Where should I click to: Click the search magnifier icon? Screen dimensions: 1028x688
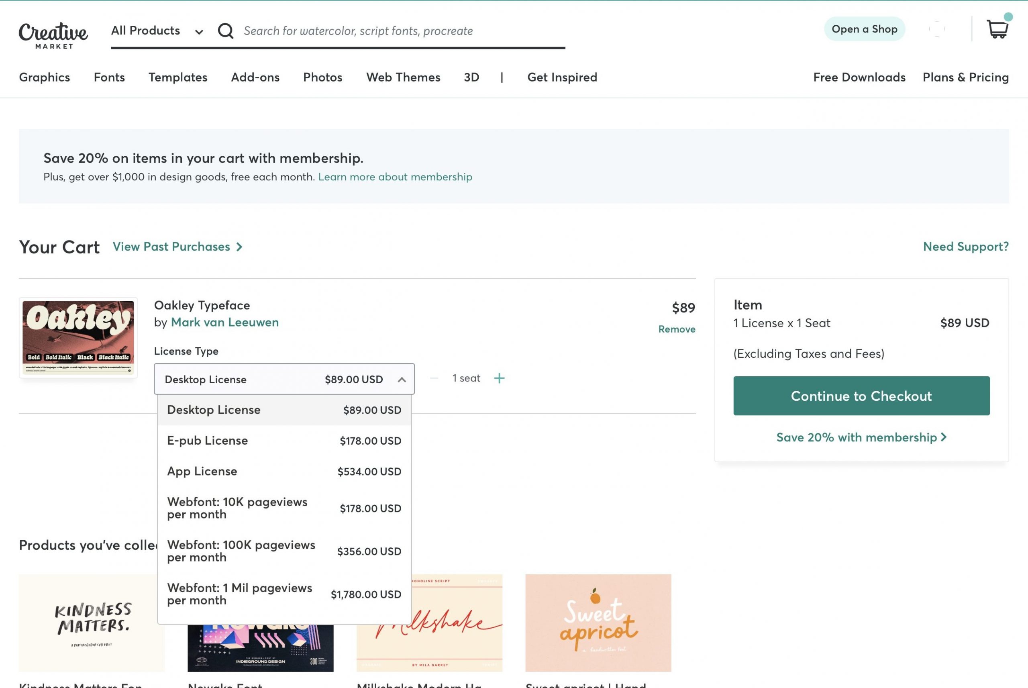225,31
